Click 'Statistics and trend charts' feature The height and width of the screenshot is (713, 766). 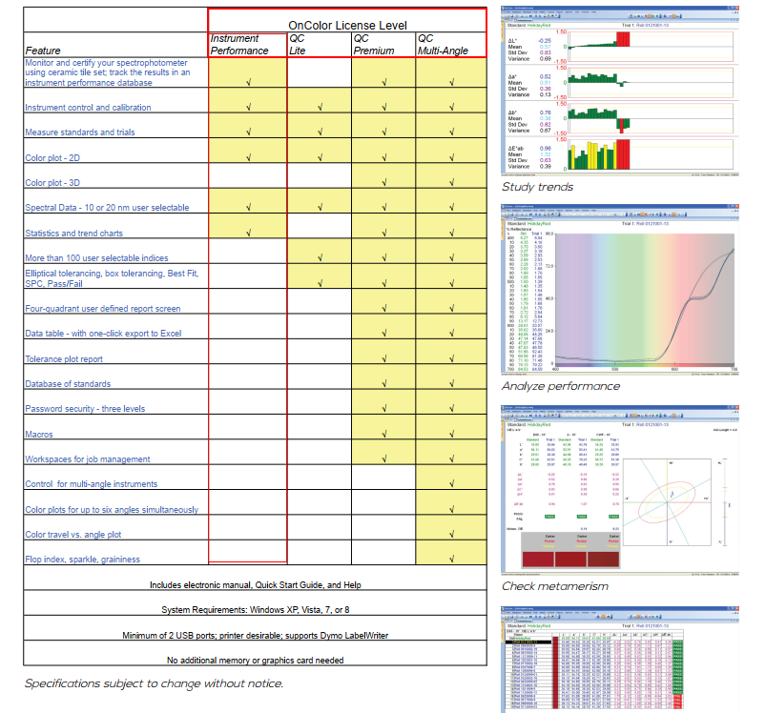pyautogui.click(x=73, y=234)
